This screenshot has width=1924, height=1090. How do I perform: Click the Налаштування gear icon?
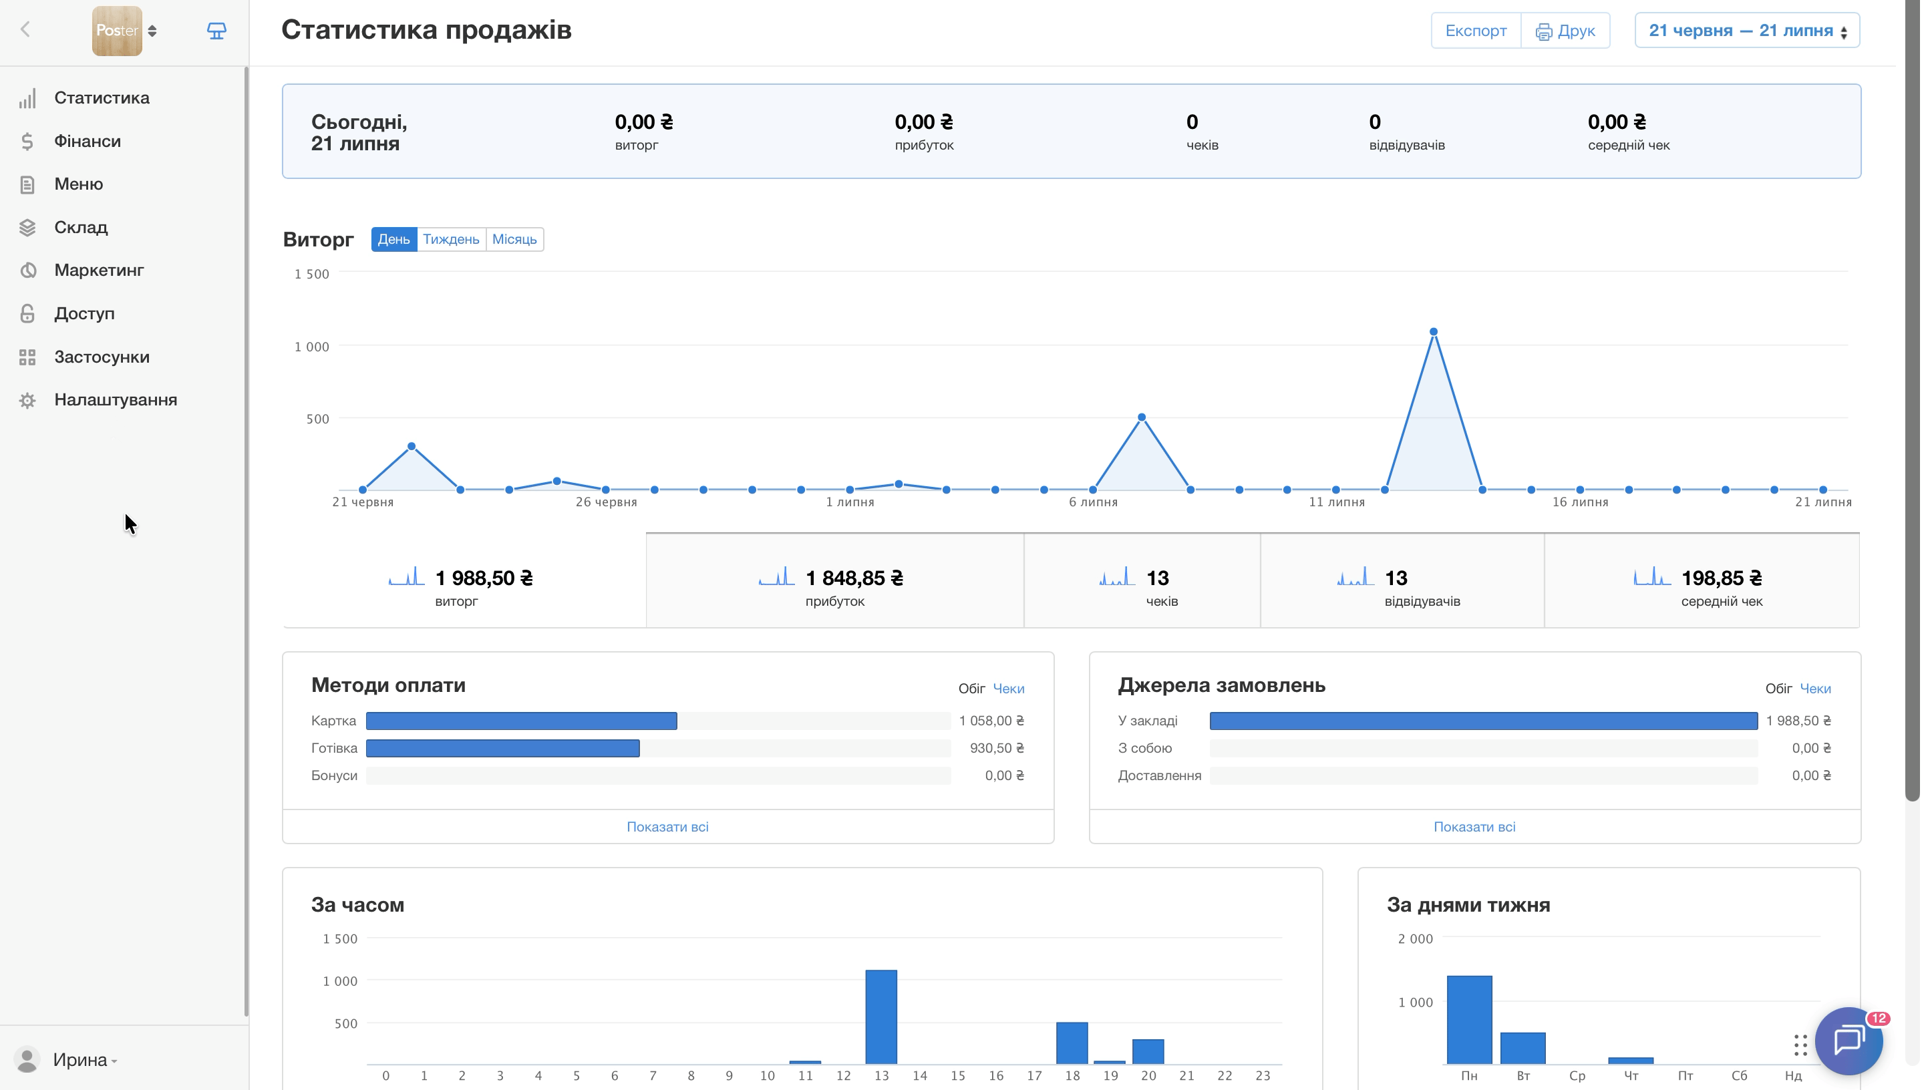(27, 401)
